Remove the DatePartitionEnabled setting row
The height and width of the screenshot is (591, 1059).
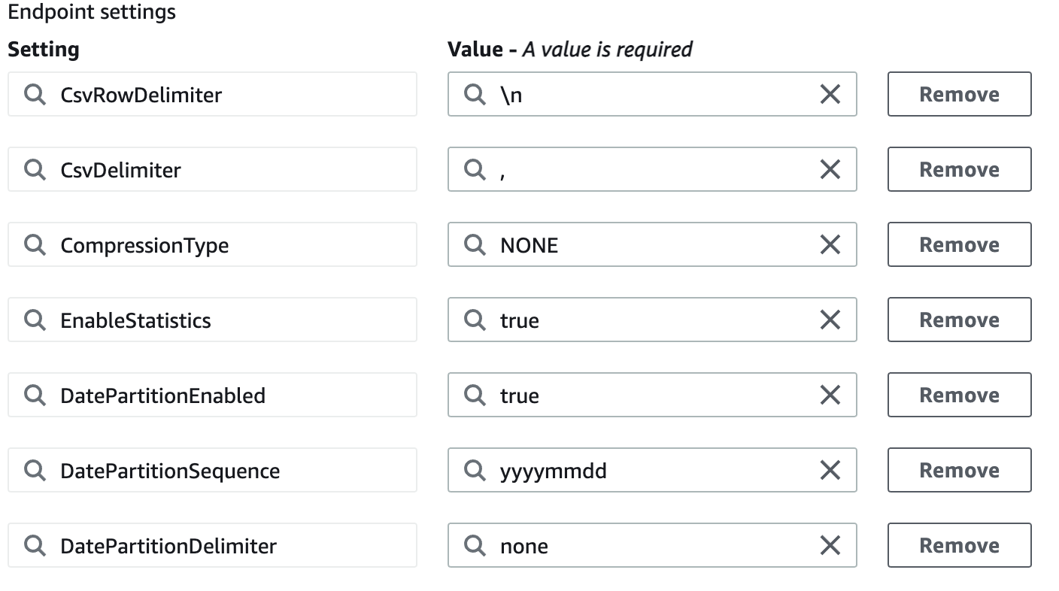pyautogui.click(x=959, y=395)
